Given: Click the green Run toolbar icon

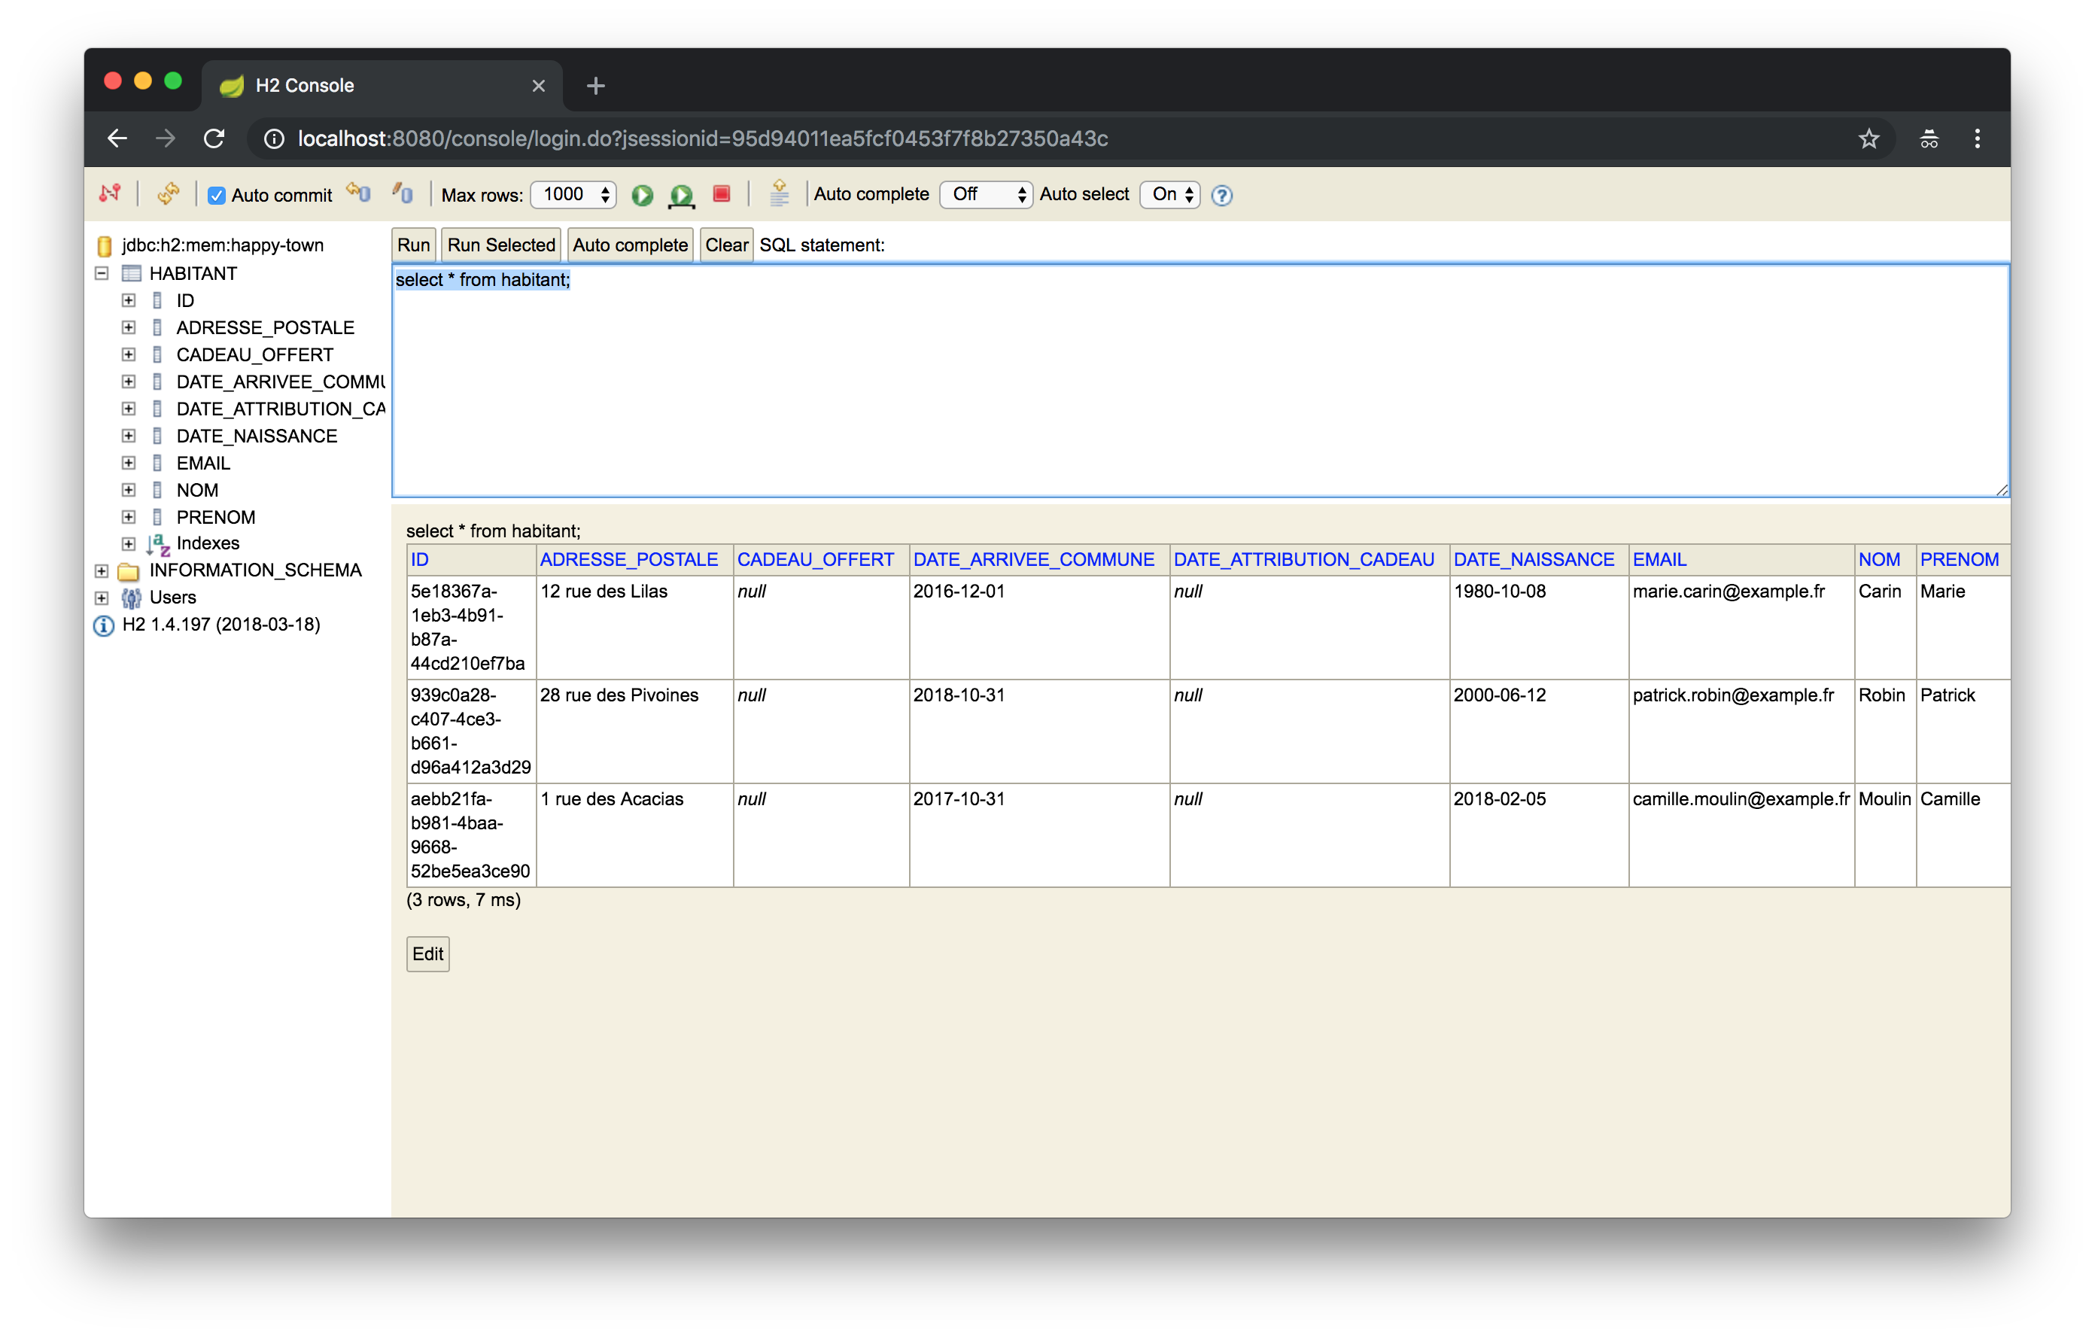Looking at the screenshot, I should tap(642, 195).
